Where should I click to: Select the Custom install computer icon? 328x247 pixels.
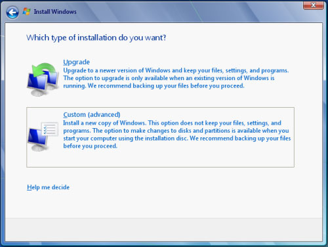(x=43, y=136)
